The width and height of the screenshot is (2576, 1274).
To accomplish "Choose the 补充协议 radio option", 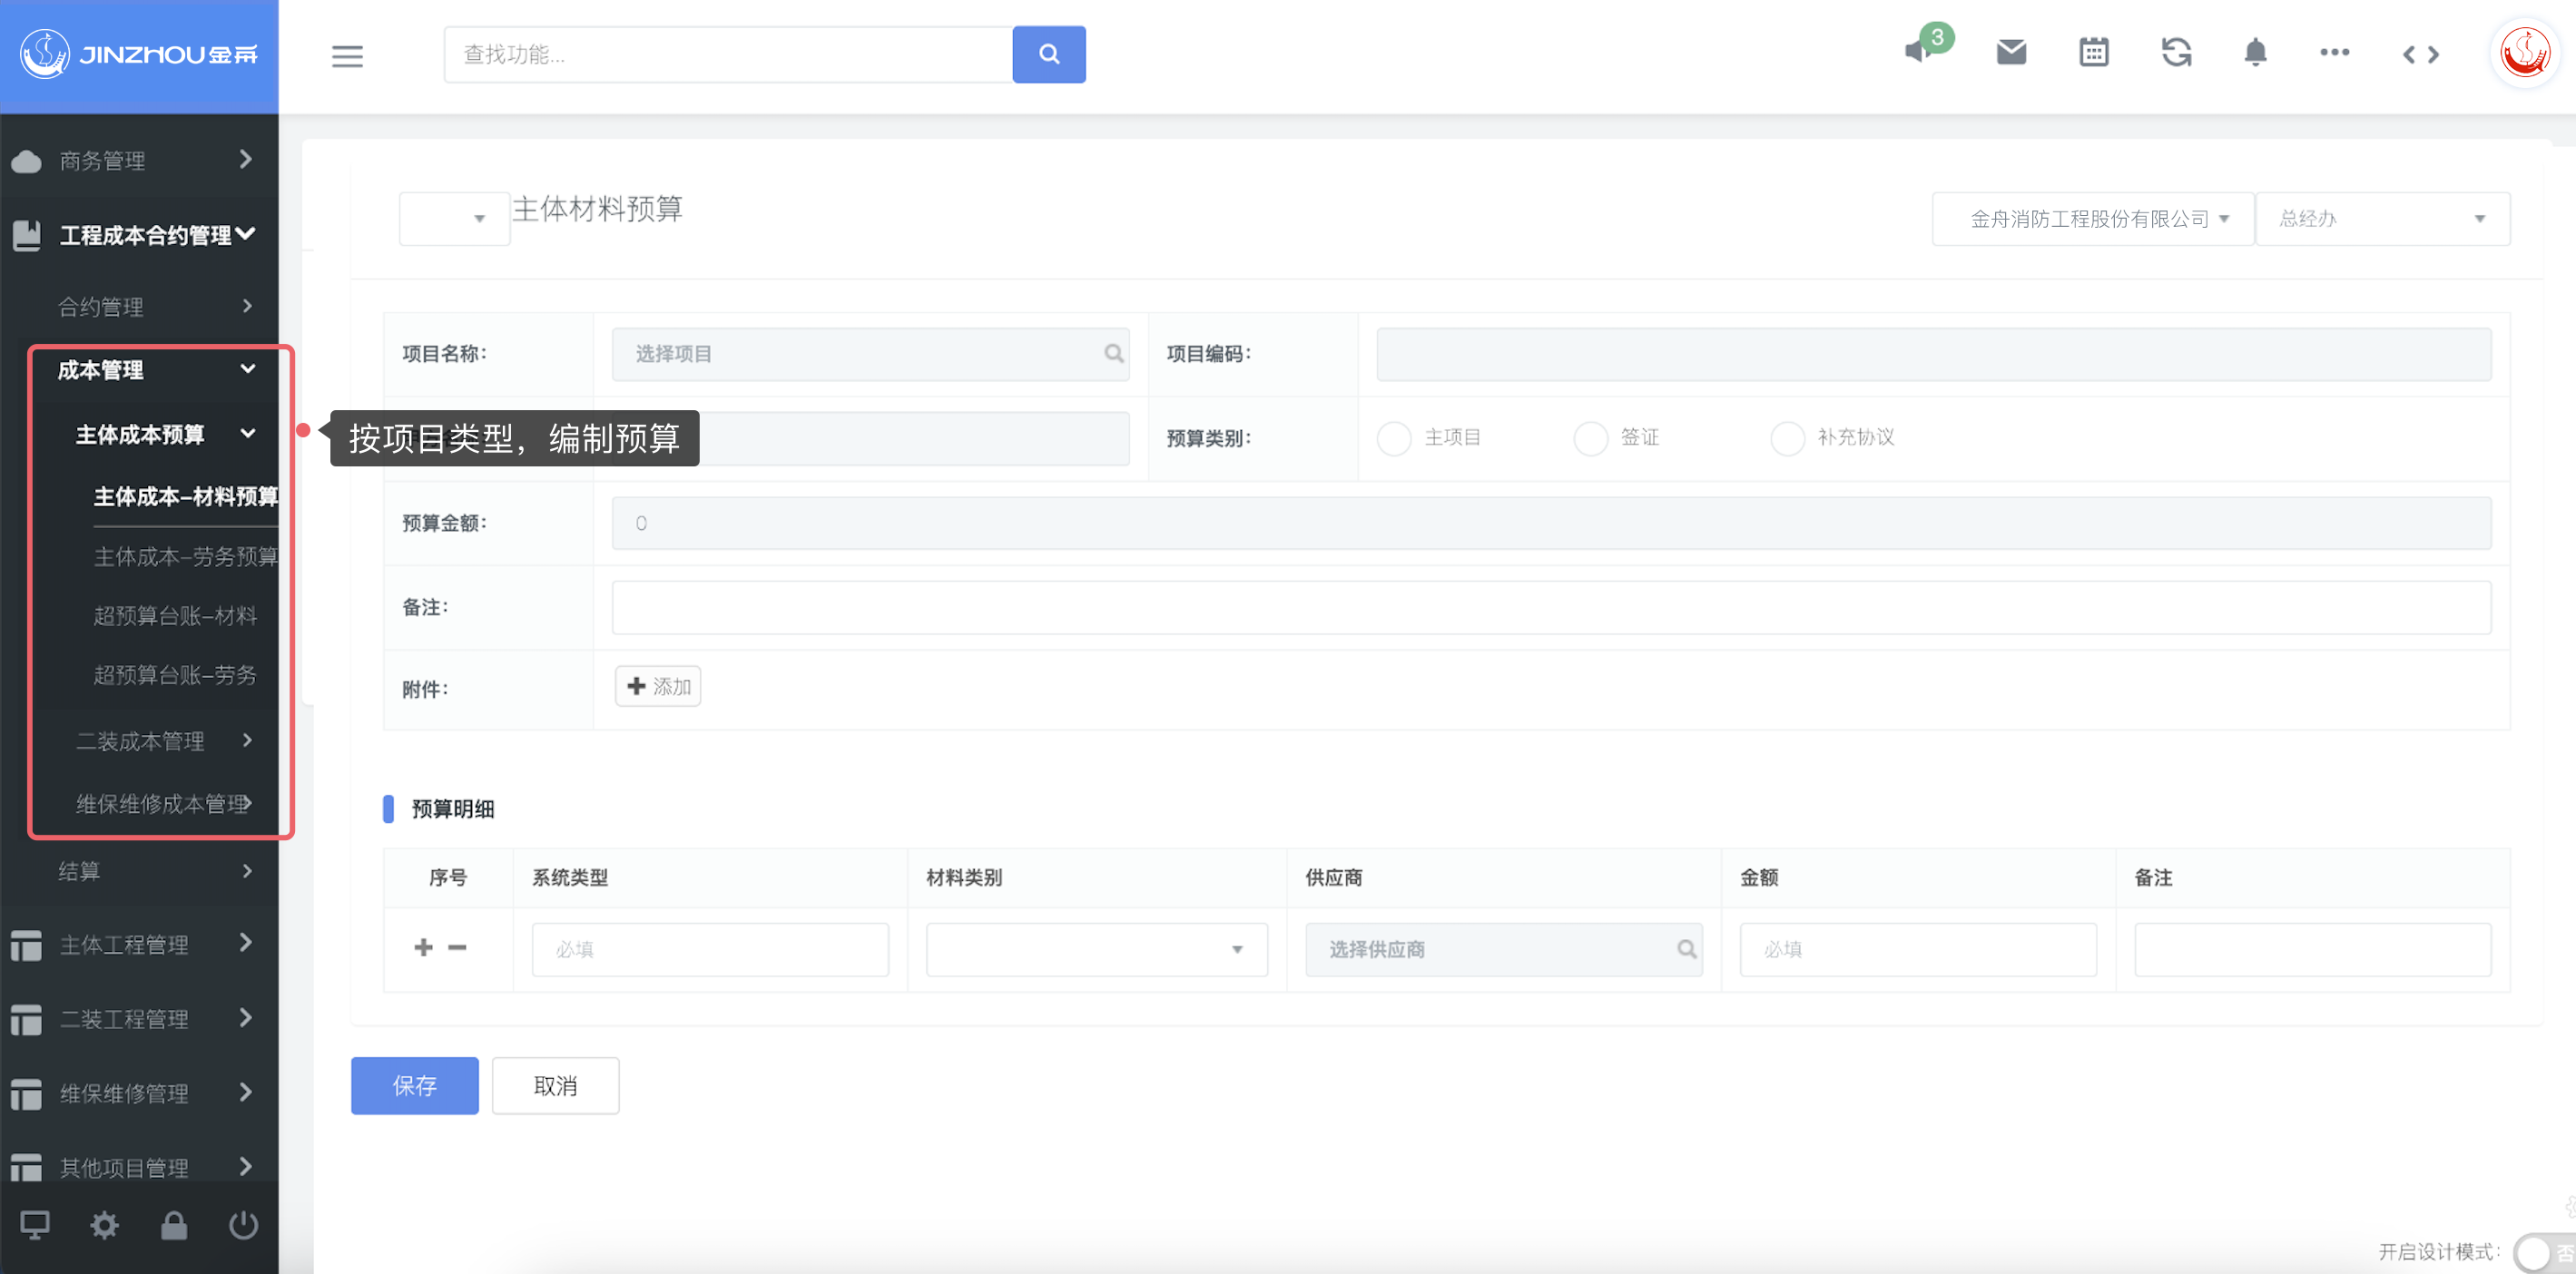I will [1787, 438].
